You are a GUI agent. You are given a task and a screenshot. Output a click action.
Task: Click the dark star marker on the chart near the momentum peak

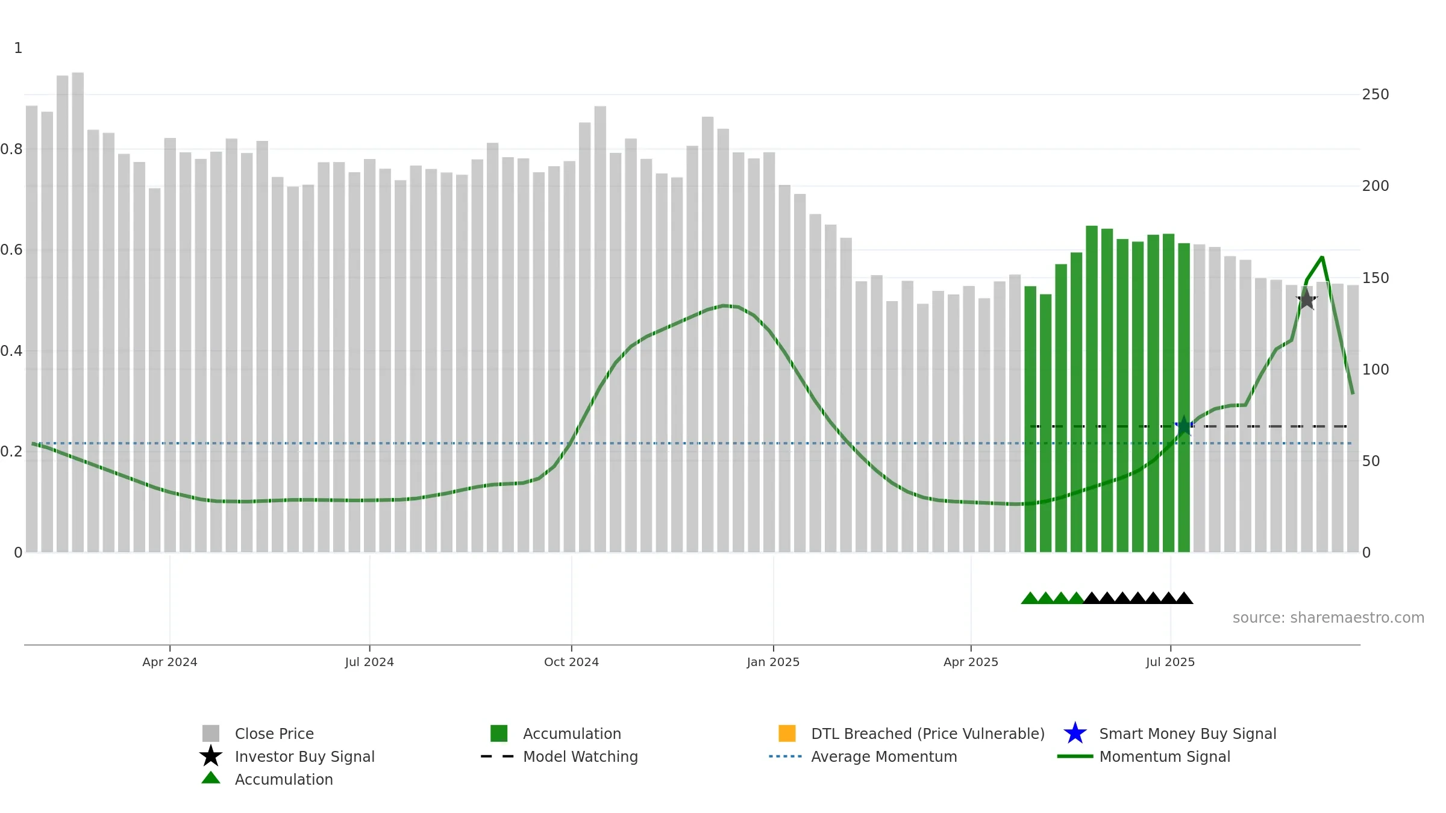pos(1307,299)
